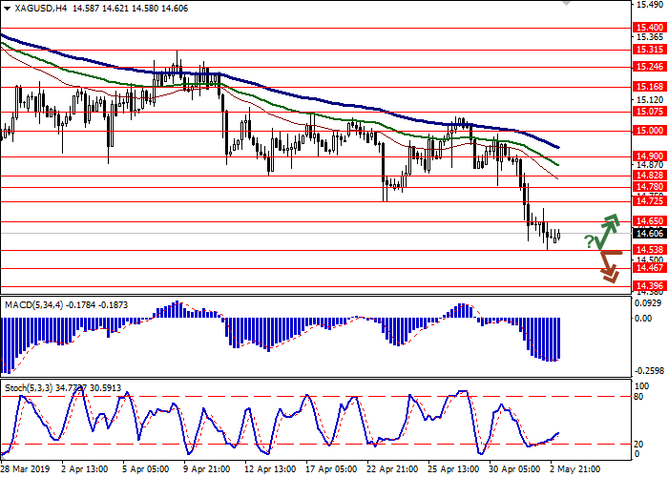Select the current price label 14.606
The width and height of the screenshot is (668, 477).
(648, 234)
